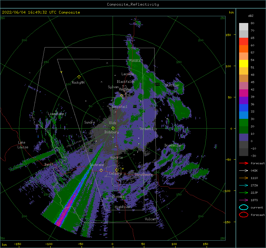Viewport: 266px width, 248px height.
Task: Click the 04DK legend label
Action: [254, 171]
